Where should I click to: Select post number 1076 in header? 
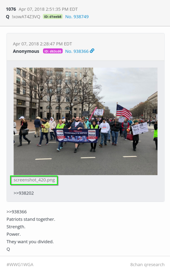(11, 9)
